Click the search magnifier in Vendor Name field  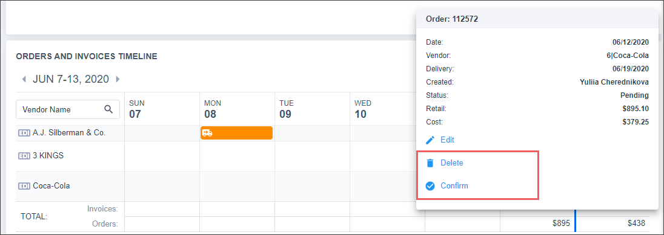(108, 109)
